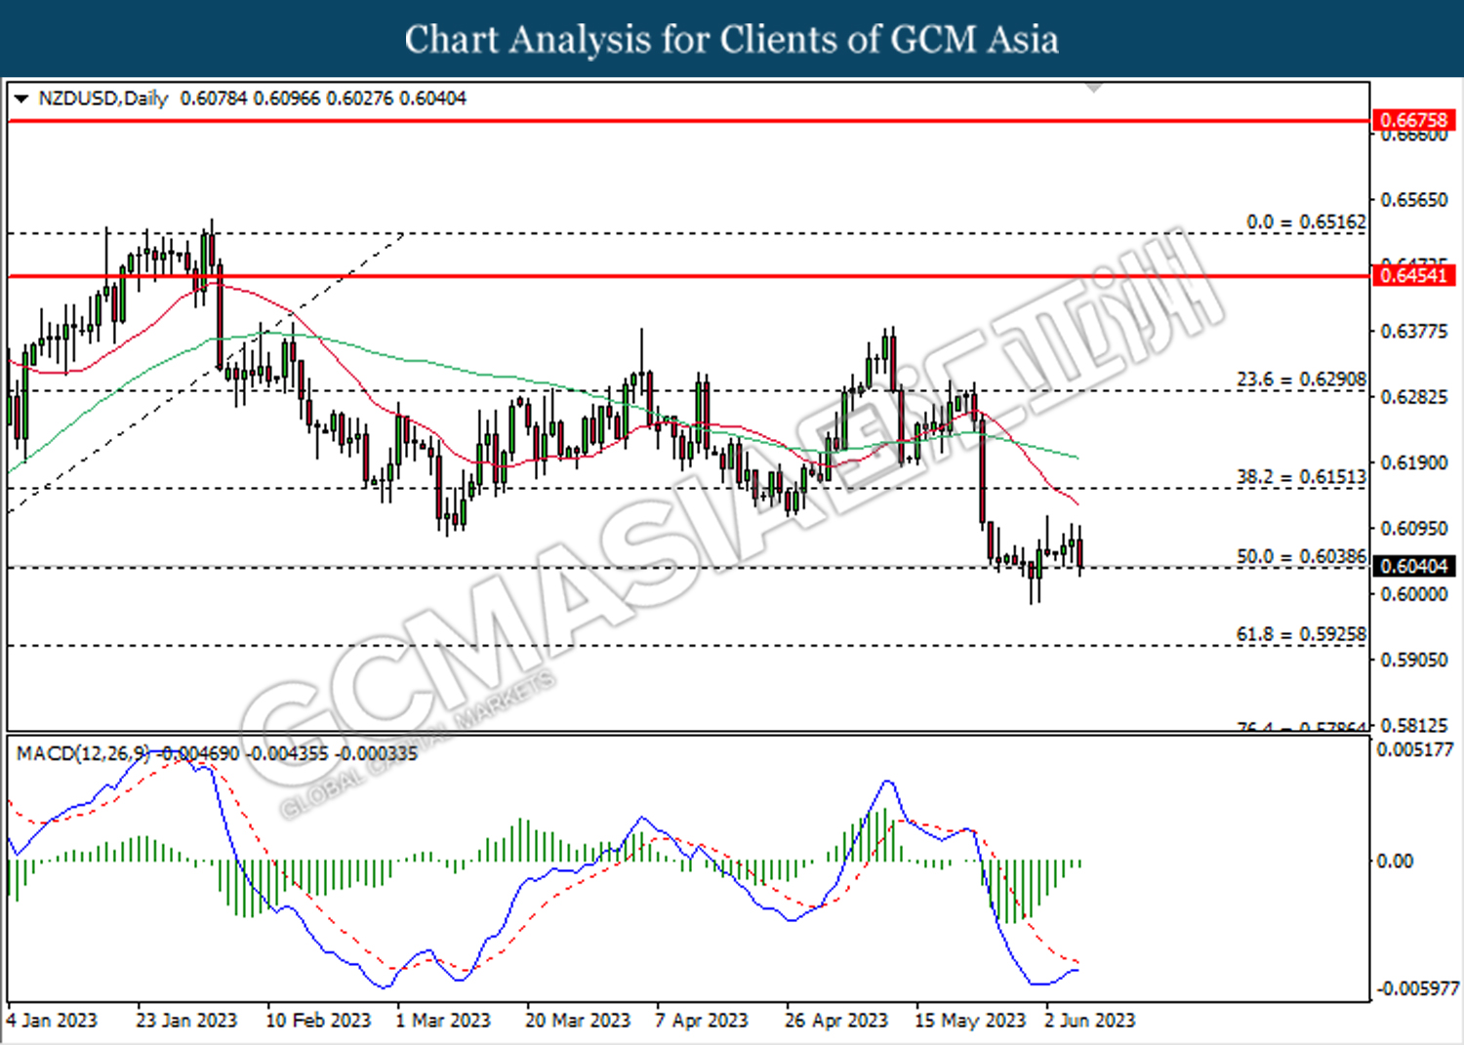Click the MACD zero level label 0.00

click(1395, 861)
